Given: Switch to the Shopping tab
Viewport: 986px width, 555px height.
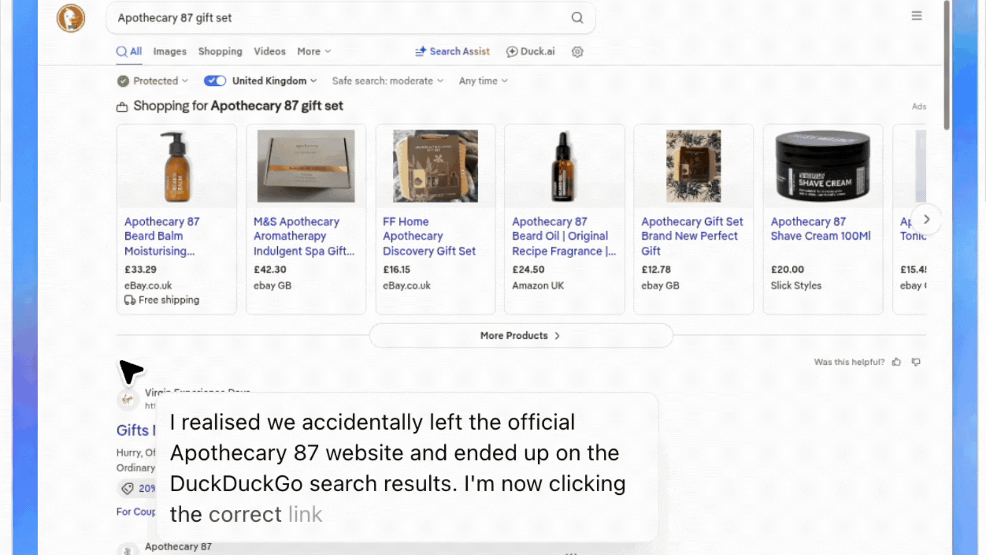Looking at the screenshot, I should [x=220, y=51].
